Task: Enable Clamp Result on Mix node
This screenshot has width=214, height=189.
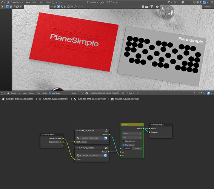Action: coord(123,141)
